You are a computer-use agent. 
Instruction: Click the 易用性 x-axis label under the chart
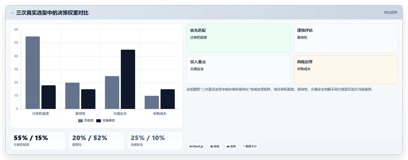80,114
